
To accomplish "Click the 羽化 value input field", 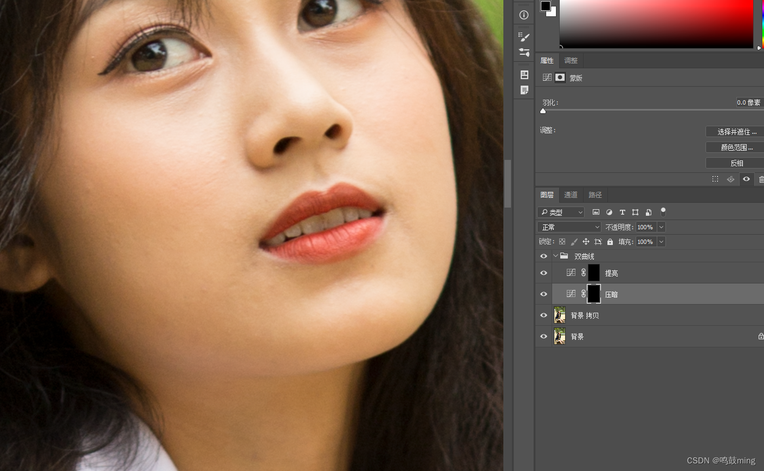I will [749, 102].
